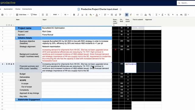Open the Forms menu
This screenshot has height=110, width=195.
(18, 9)
